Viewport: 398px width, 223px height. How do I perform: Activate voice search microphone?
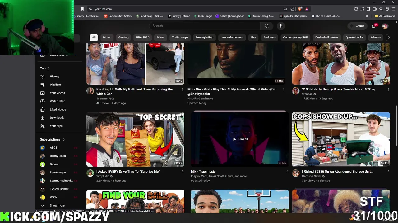click(281, 26)
